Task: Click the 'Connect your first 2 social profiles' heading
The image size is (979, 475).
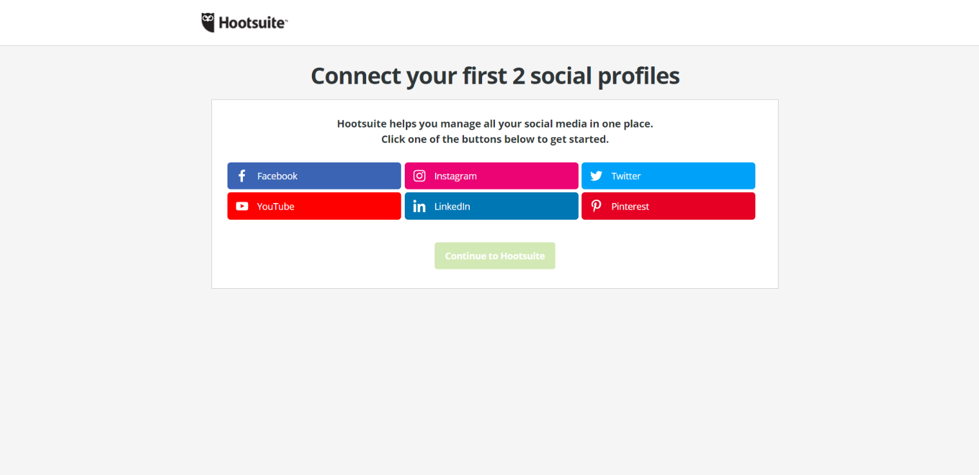Action: [495, 76]
